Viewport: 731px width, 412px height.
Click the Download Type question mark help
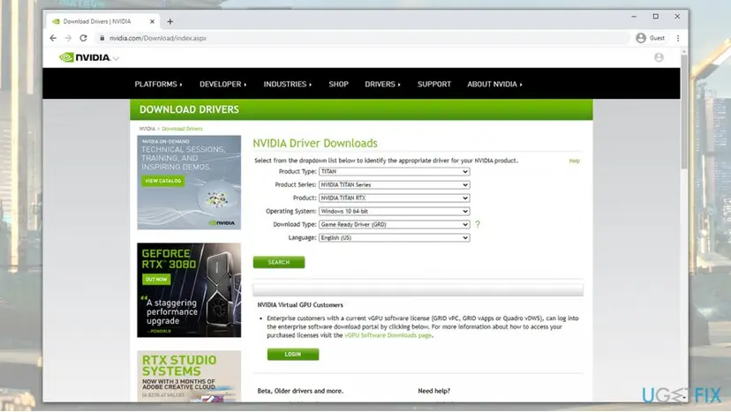(478, 224)
